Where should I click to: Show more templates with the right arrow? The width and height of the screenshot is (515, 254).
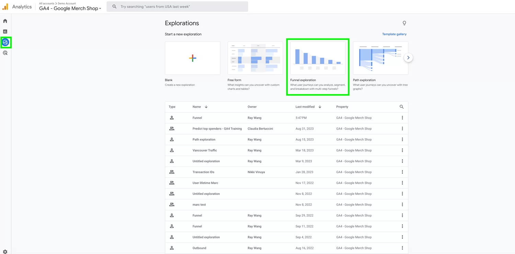click(x=408, y=58)
